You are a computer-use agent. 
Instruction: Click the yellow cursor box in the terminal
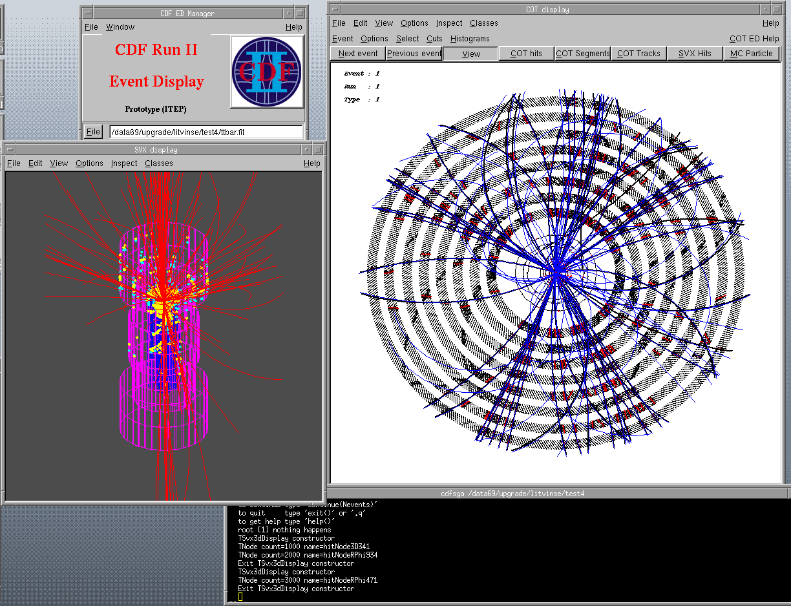tap(240, 597)
